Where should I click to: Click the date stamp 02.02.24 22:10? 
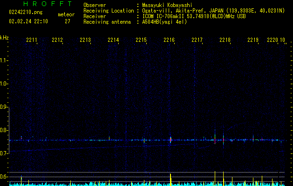click(28, 21)
